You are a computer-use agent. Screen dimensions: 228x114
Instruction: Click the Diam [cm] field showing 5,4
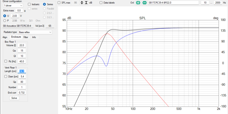click(22, 77)
